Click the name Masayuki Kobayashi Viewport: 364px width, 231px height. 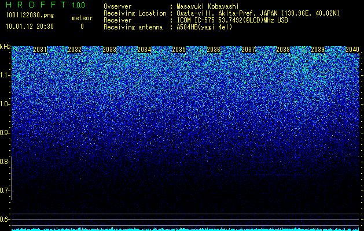click(x=208, y=6)
